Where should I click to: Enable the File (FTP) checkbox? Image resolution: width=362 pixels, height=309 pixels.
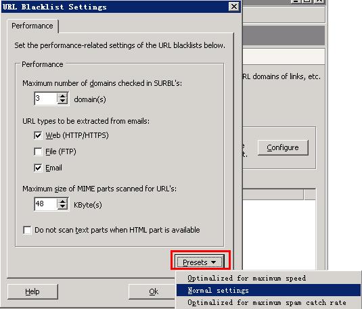pyautogui.click(x=38, y=151)
